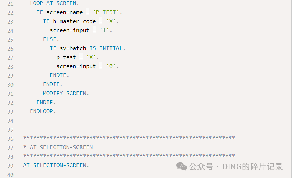Click the '0' string literal
292x178 pixels.
tap(111, 66)
